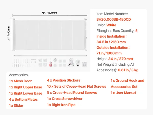The width and height of the screenshot is (153, 115).
Task: Click the row of screws and anchors
Action: click(23, 63)
